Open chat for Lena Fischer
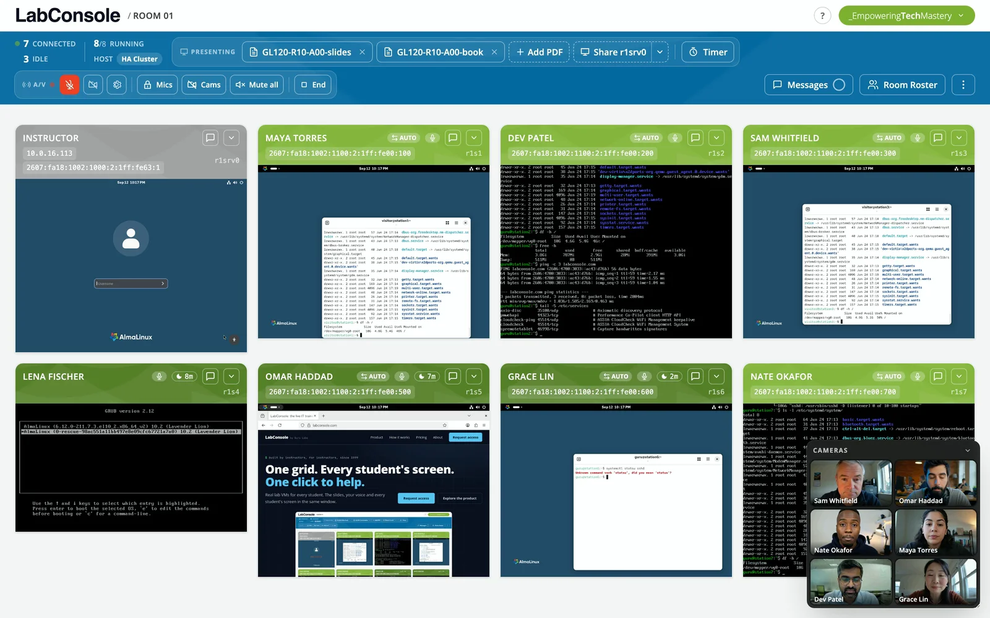The width and height of the screenshot is (990, 618). click(210, 376)
